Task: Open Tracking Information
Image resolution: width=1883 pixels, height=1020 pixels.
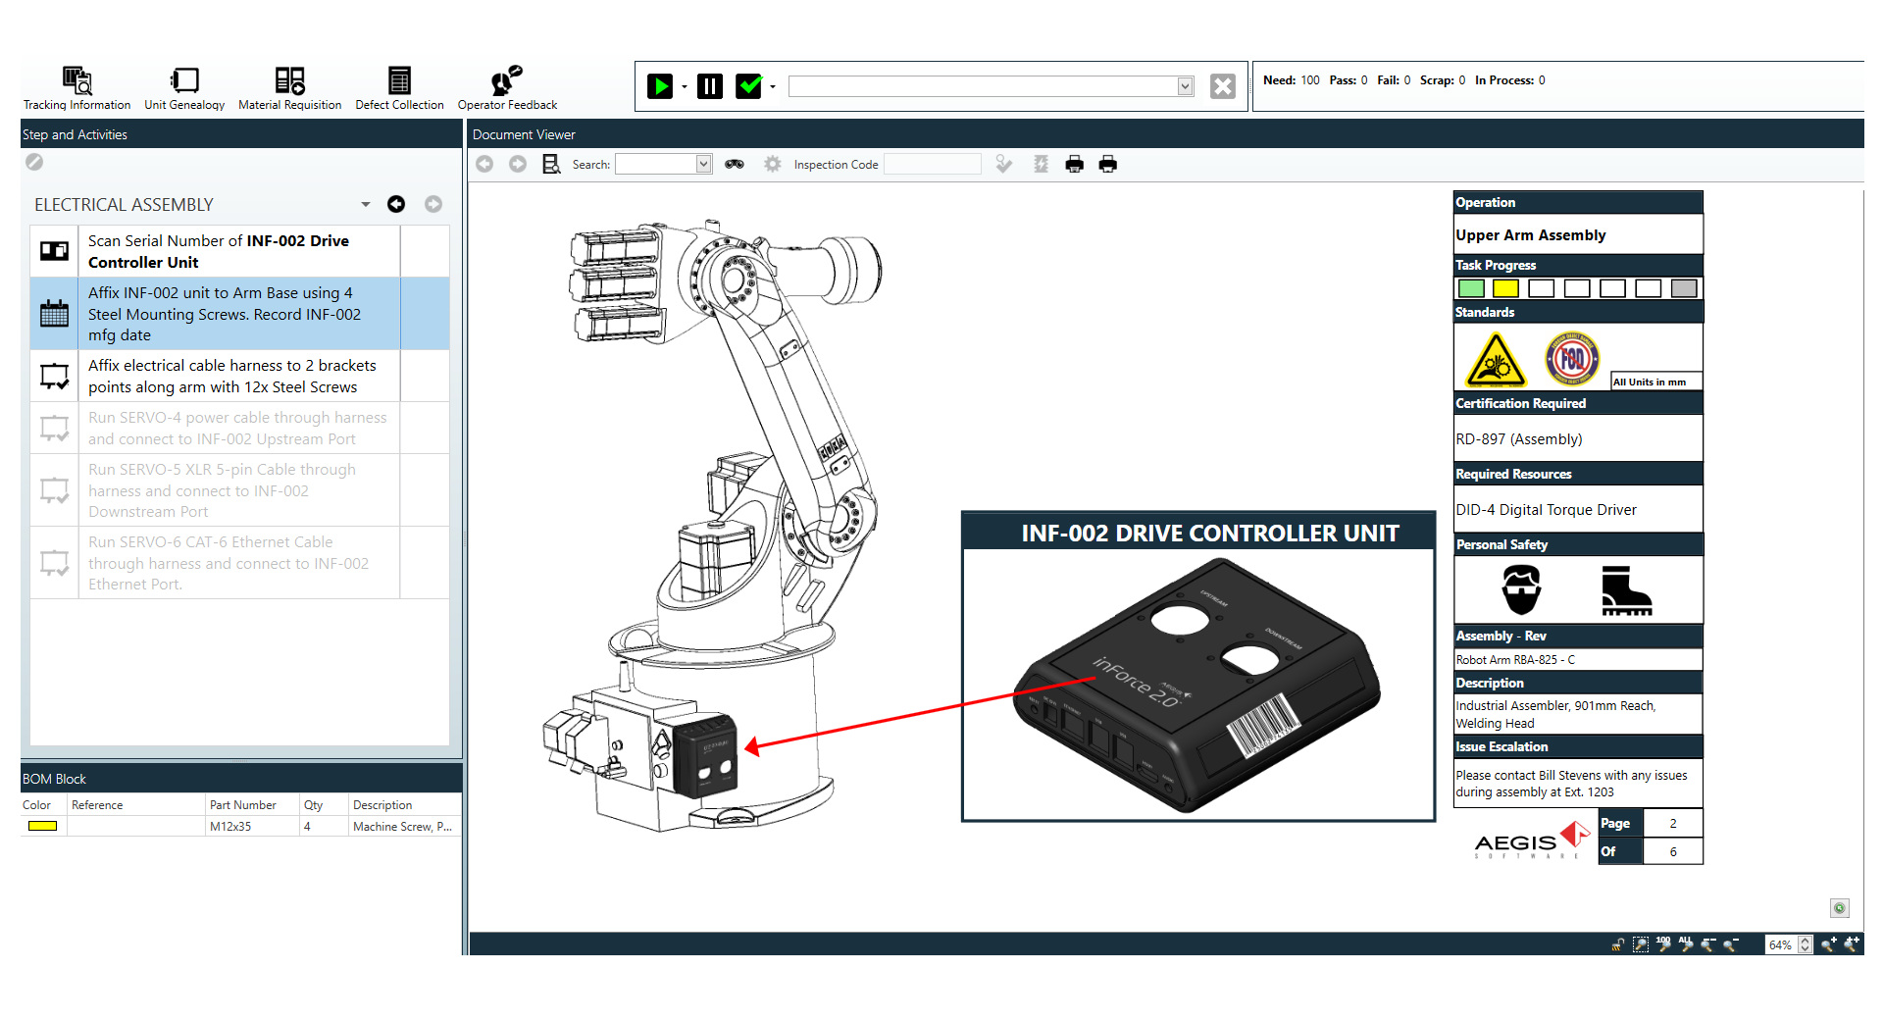Action: (76, 87)
